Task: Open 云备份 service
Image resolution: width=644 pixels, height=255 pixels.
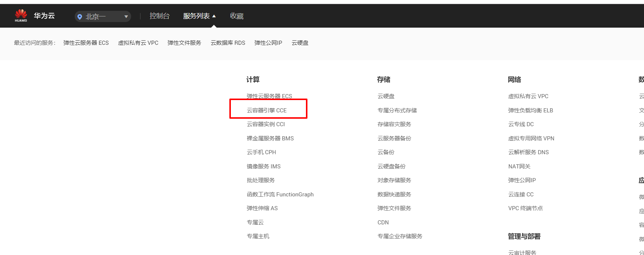Action: tap(386, 152)
